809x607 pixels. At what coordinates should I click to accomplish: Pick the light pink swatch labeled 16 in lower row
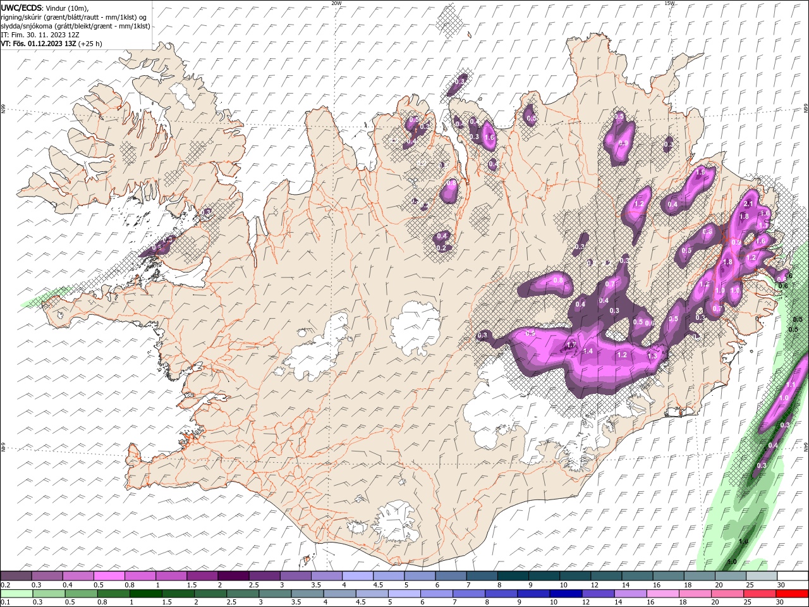click(662, 594)
